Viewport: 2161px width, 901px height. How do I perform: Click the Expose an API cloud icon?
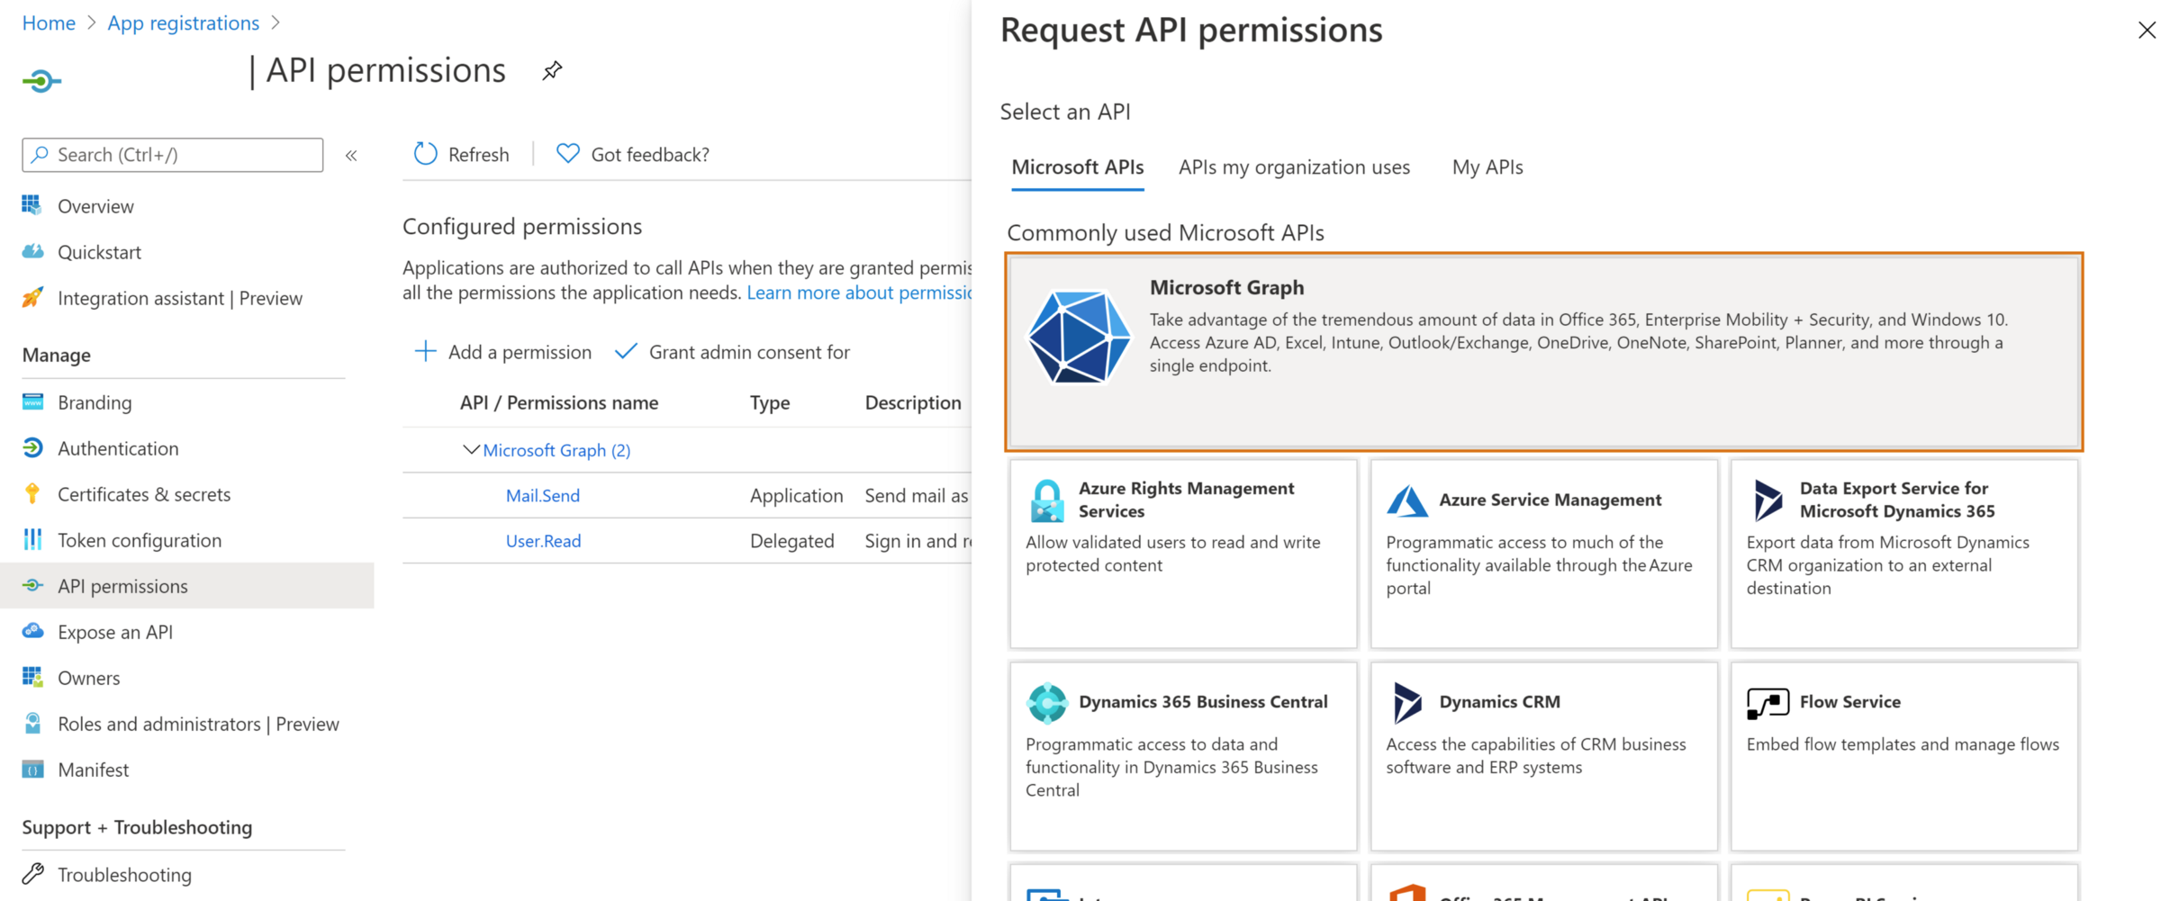click(32, 631)
